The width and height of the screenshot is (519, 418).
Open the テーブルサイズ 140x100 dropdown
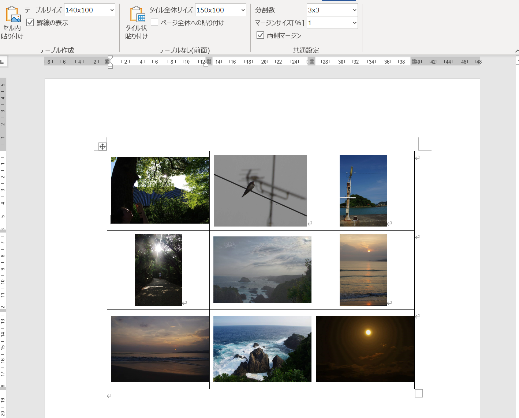tap(112, 10)
